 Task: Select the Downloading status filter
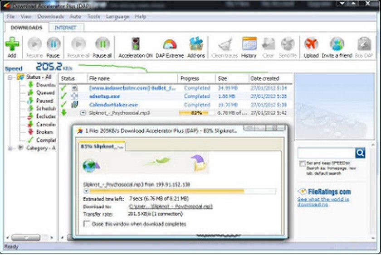tap(42, 85)
